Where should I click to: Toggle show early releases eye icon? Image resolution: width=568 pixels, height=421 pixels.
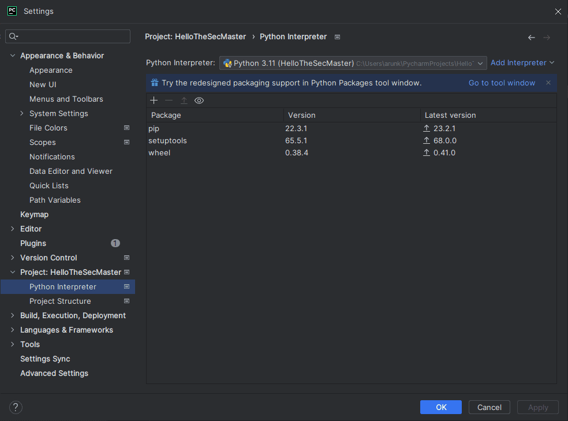pos(199,100)
